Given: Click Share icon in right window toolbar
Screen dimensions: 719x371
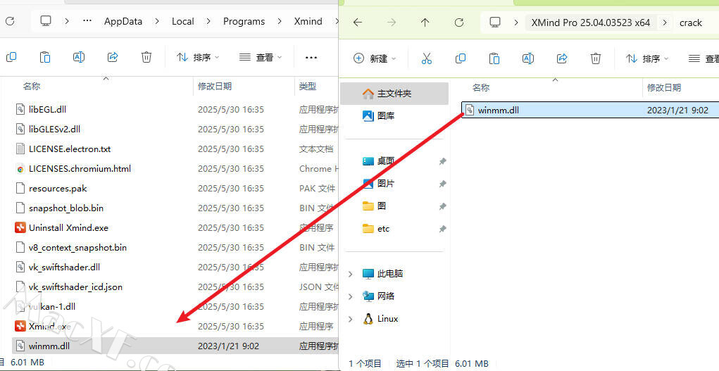Looking at the screenshot, I should coord(562,58).
